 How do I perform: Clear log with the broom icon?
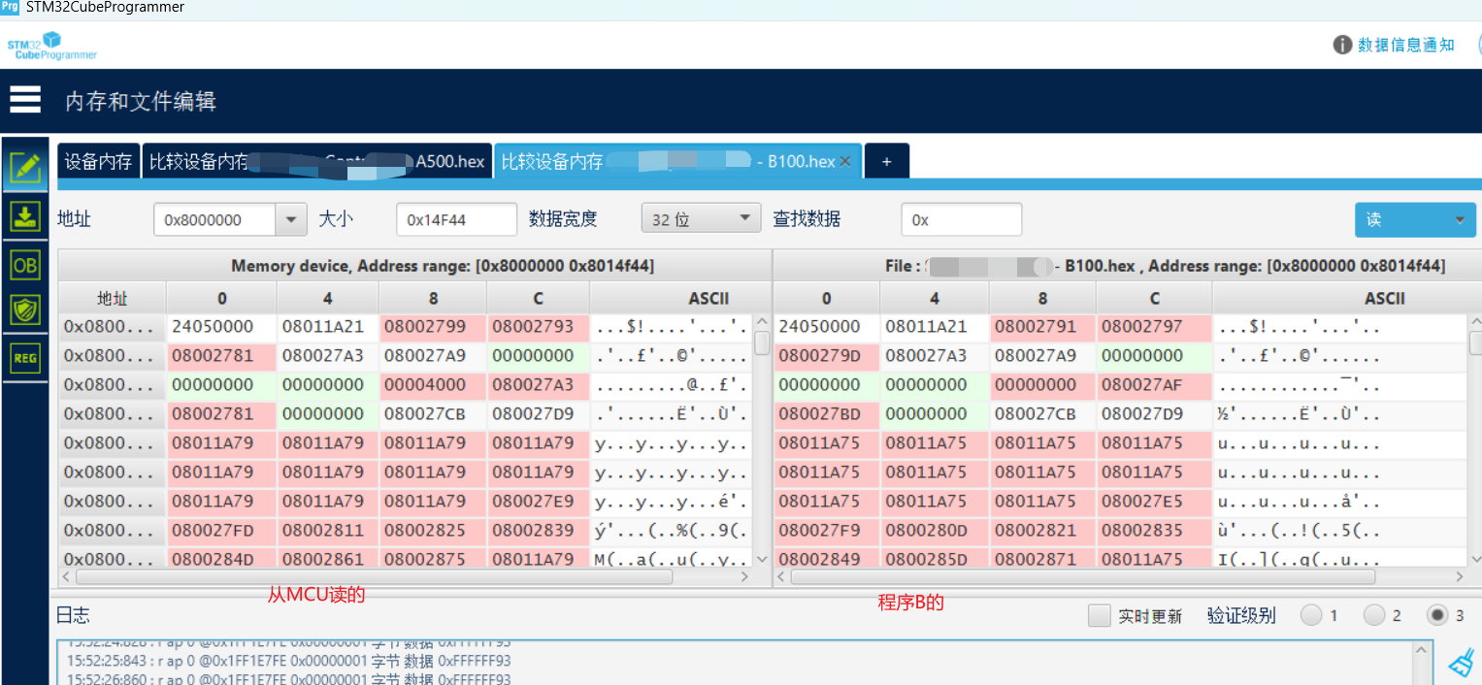pos(1461,663)
